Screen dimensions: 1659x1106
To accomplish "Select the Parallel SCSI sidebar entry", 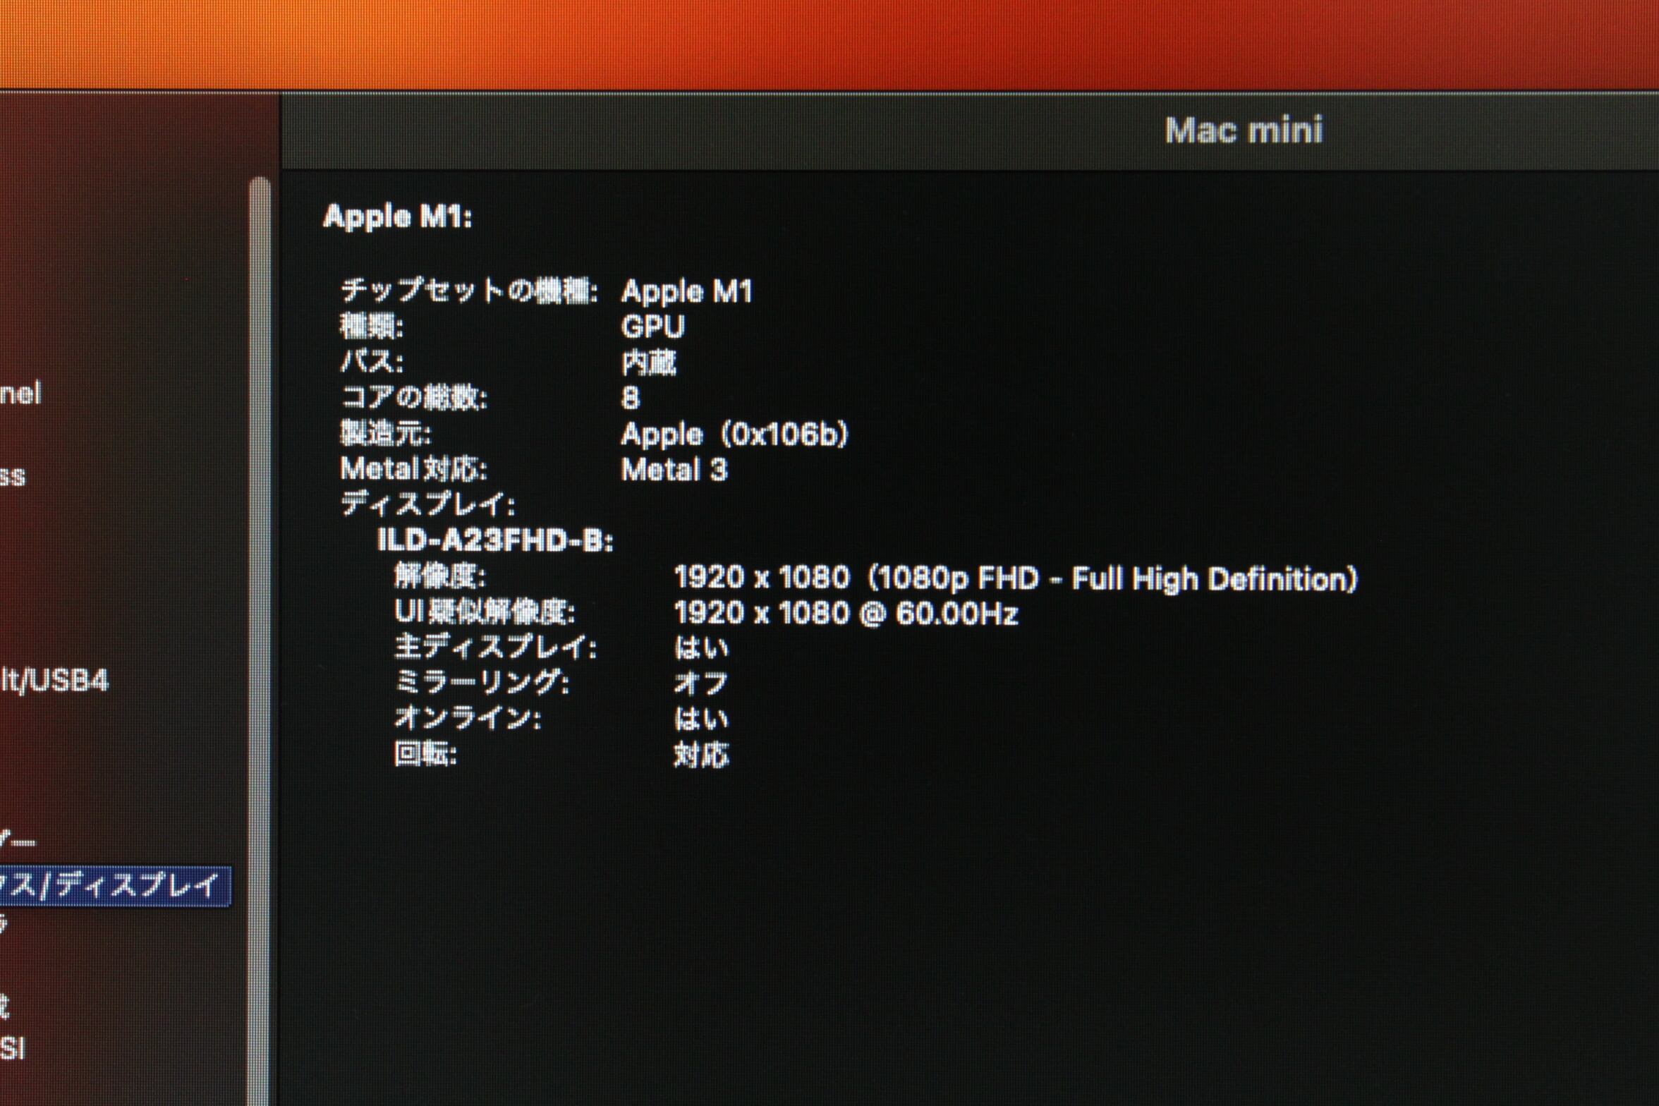I will (x=13, y=1048).
